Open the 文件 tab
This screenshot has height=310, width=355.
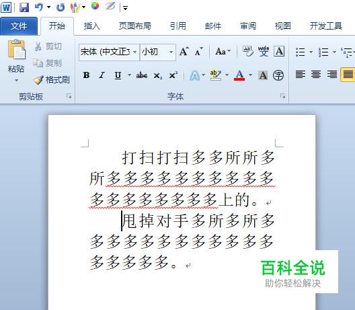(x=19, y=26)
